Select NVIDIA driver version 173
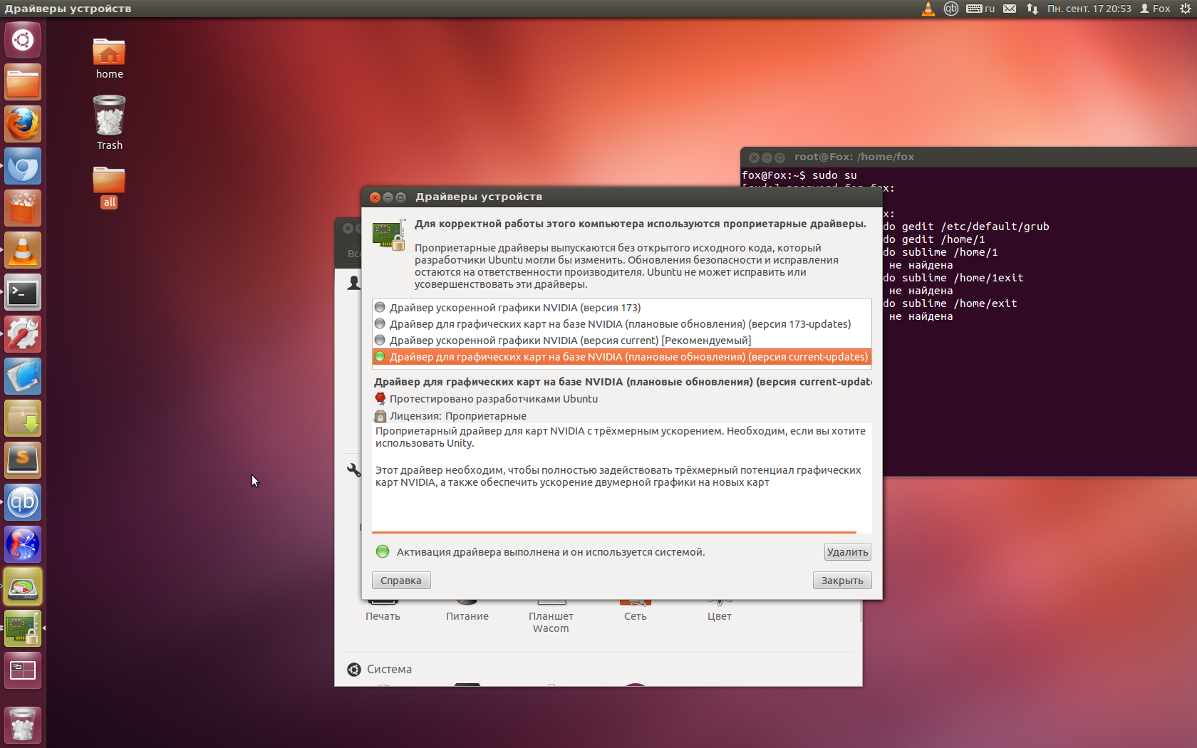1197x748 pixels. [x=621, y=308]
